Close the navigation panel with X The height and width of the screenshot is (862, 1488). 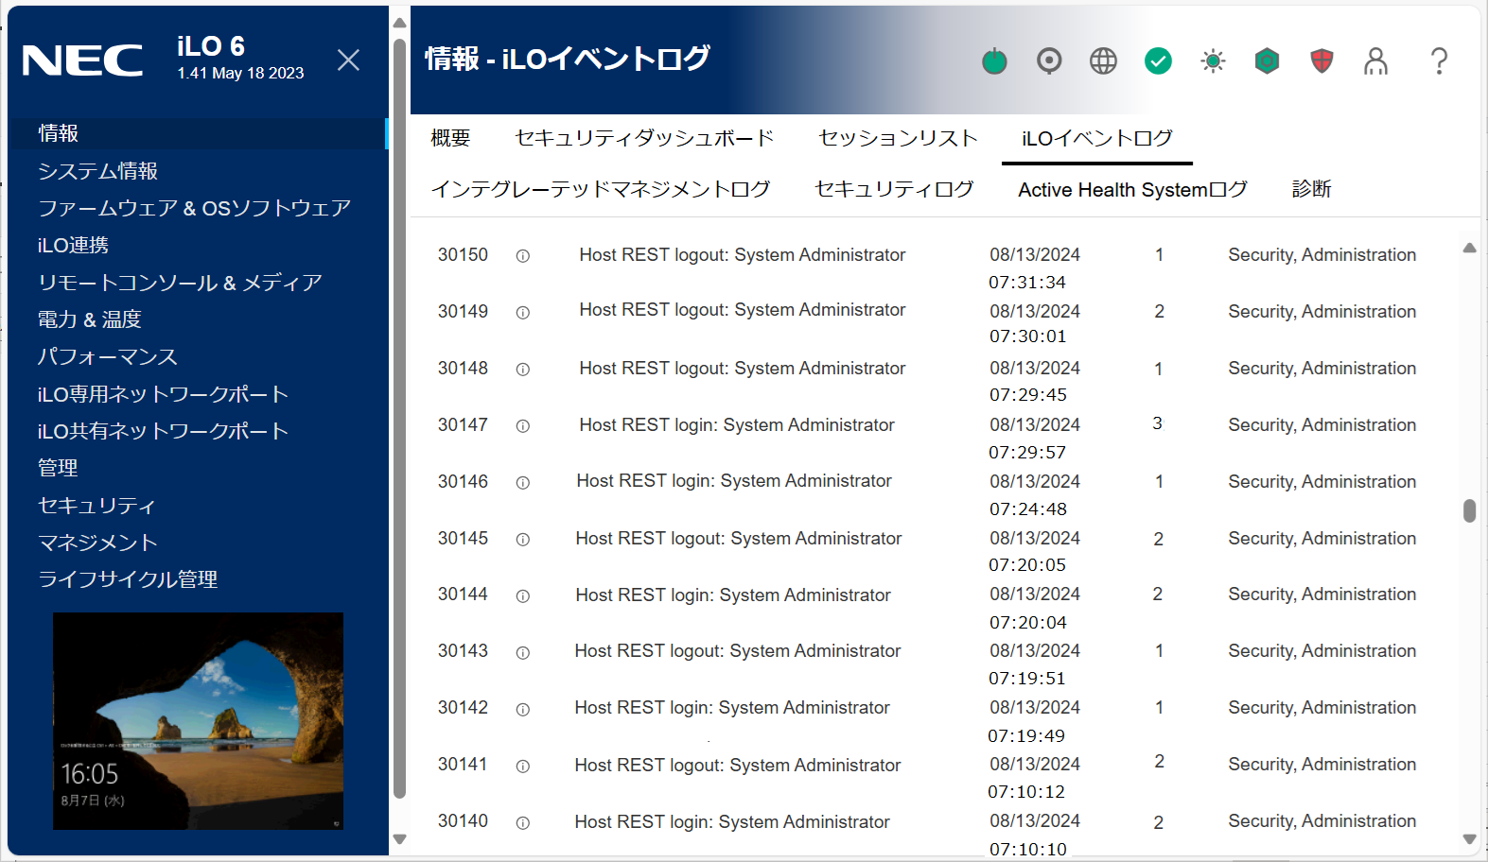[x=348, y=60]
